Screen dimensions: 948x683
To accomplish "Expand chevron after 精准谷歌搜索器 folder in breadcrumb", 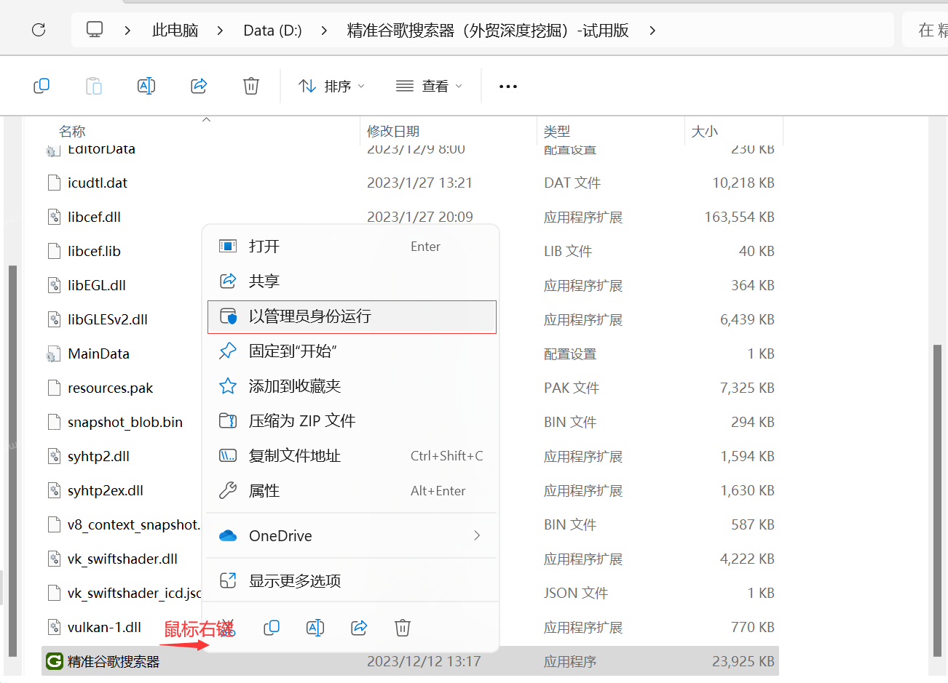I will click(652, 31).
